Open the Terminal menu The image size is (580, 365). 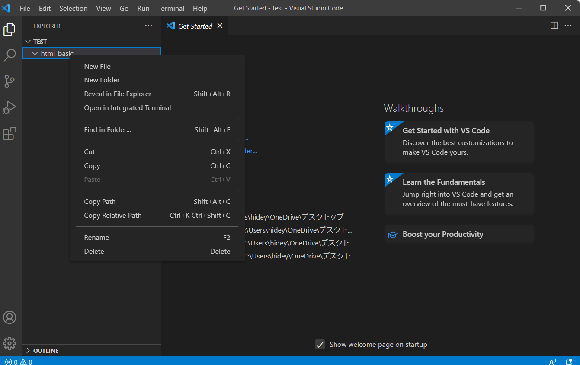tap(171, 8)
